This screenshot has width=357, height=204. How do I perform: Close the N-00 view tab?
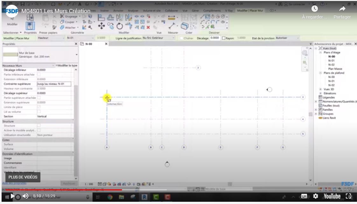point(106,44)
